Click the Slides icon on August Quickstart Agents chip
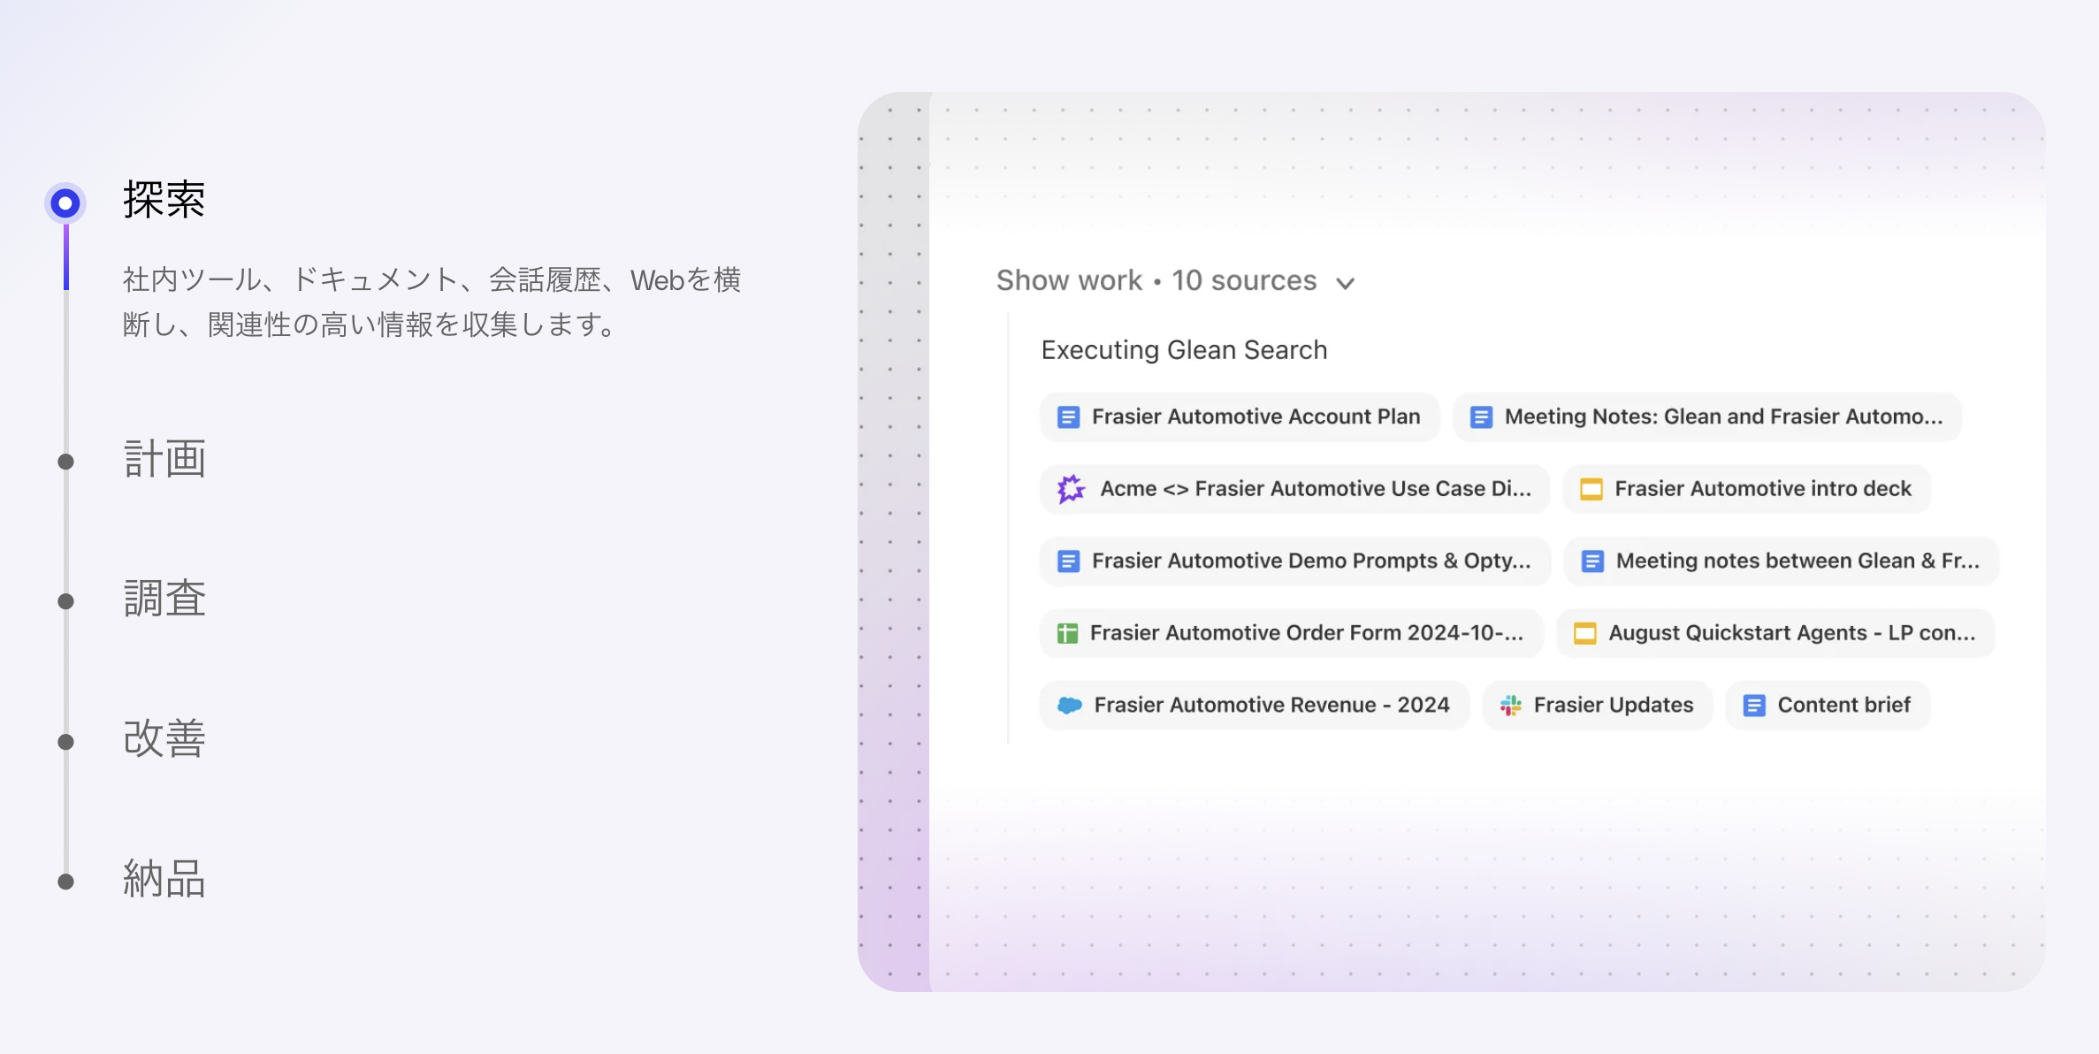Image resolution: width=2099 pixels, height=1054 pixels. pos(1584,633)
